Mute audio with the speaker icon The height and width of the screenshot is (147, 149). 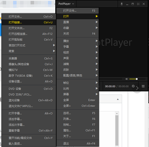point(127,79)
